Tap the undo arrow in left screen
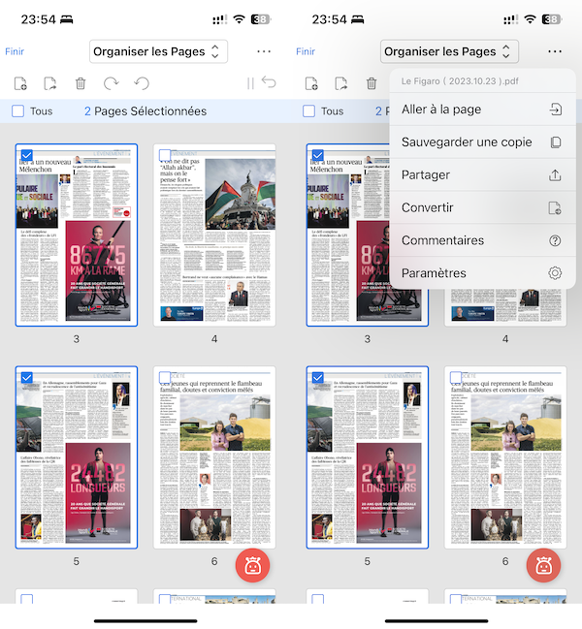Screen dimensions: 582x629 coord(269,81)
